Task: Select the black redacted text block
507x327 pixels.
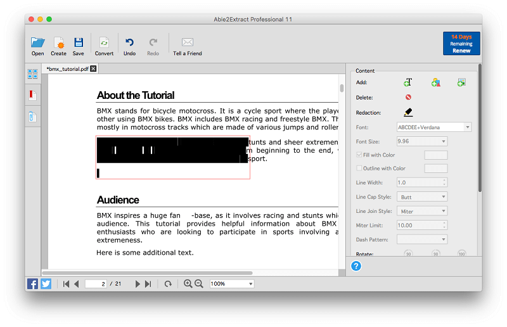Action: click(x=172, y=150)
